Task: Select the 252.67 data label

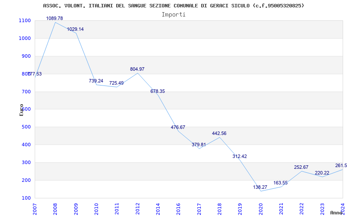Action: pos(301,167)
